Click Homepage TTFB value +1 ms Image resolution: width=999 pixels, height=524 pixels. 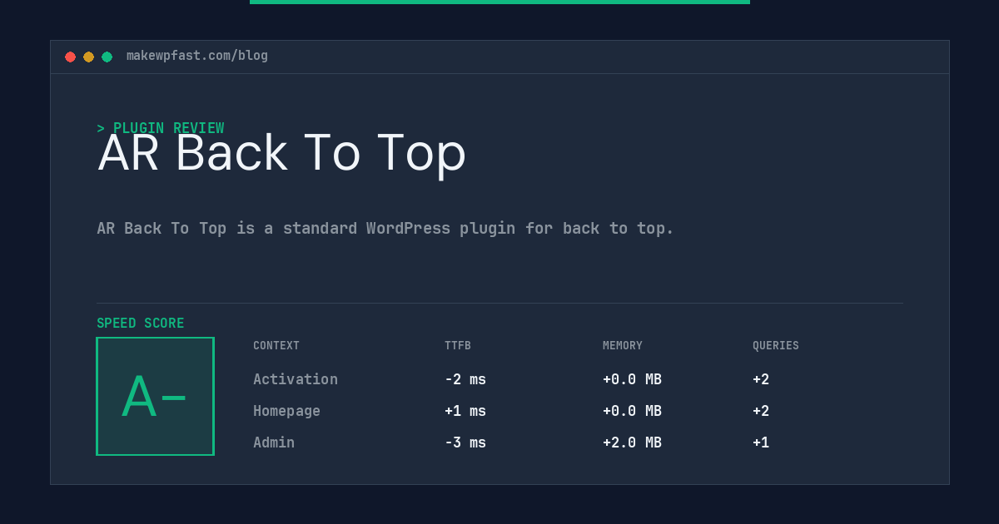point(465,411)
